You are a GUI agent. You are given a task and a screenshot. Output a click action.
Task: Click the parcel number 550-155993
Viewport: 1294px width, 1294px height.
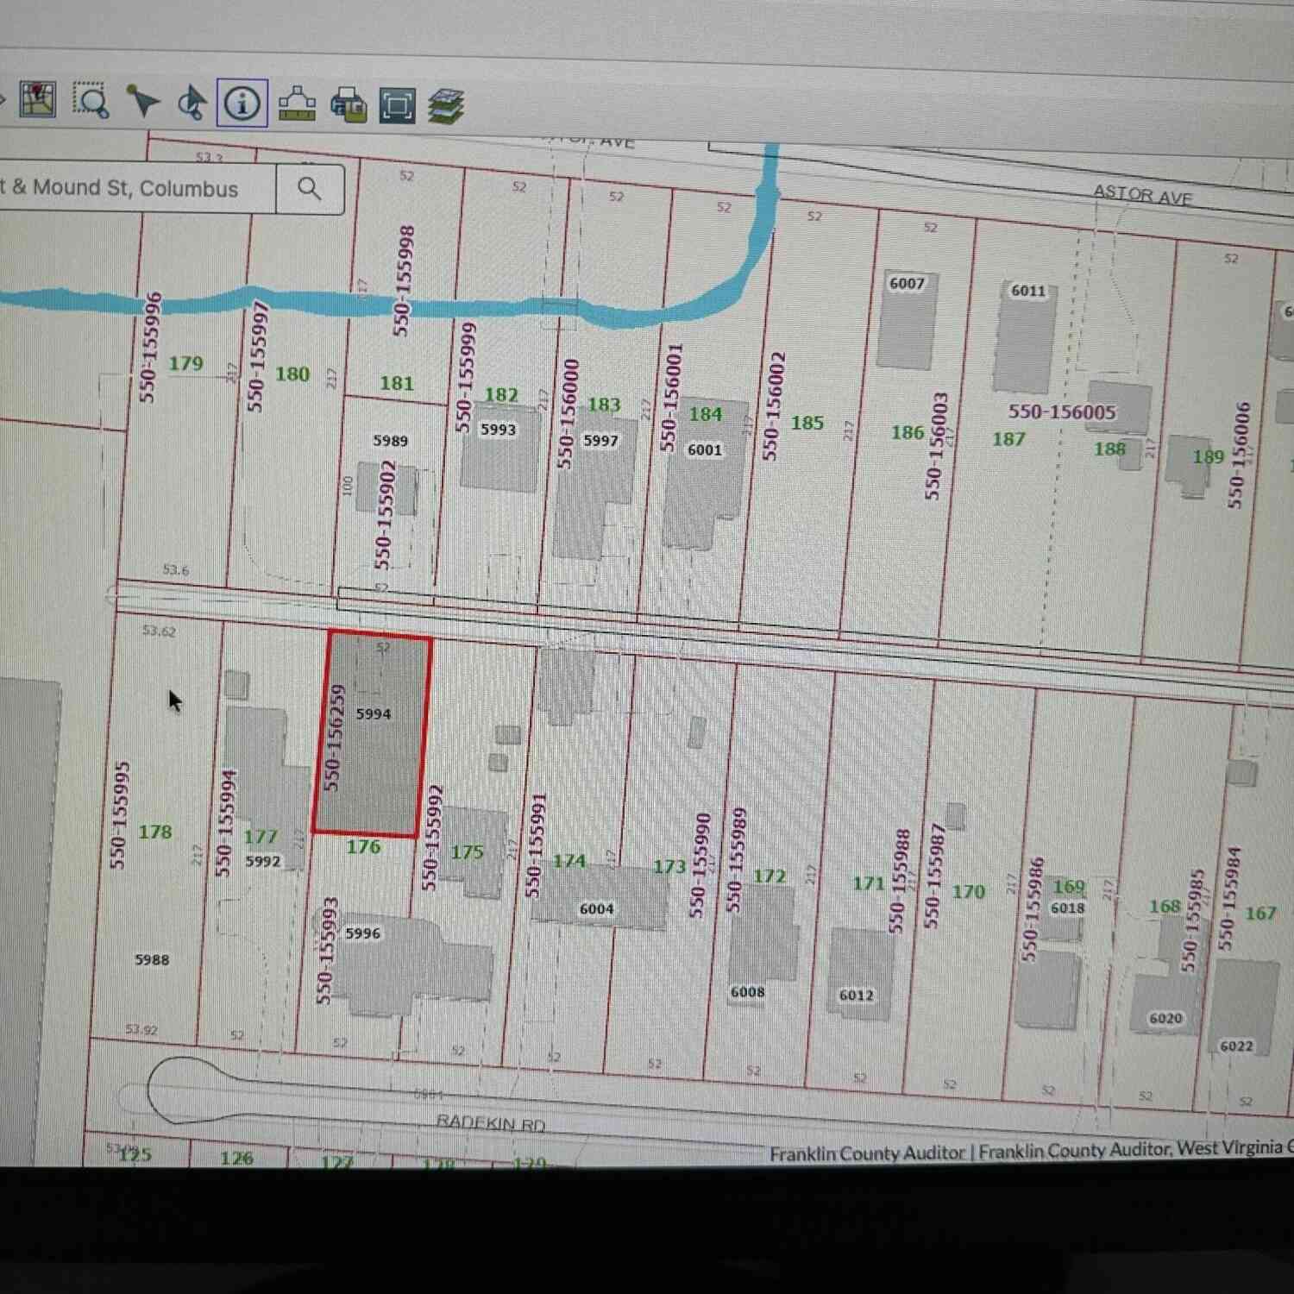(x=326, y=951)
